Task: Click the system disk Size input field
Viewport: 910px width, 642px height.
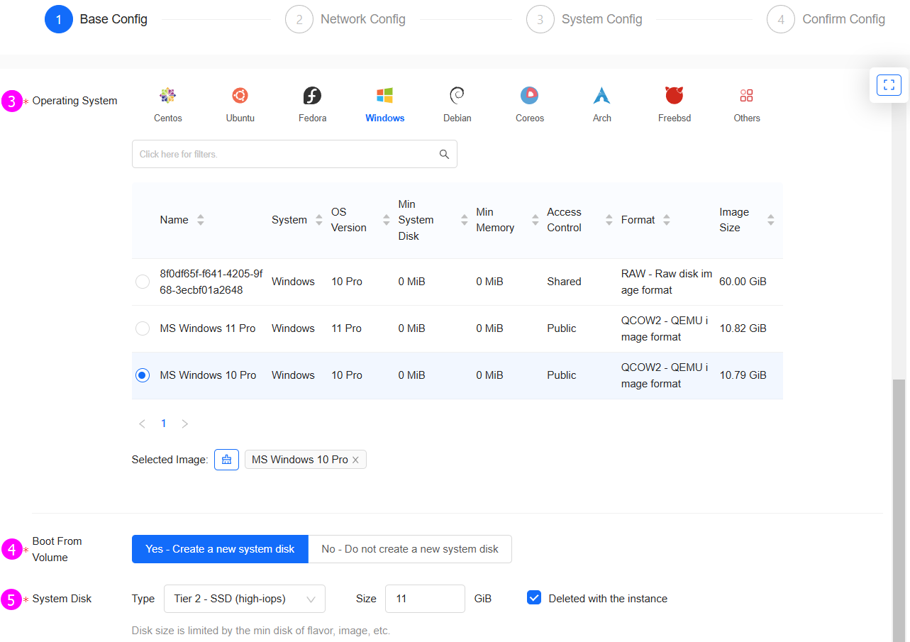Action: [x=425, y=599]
